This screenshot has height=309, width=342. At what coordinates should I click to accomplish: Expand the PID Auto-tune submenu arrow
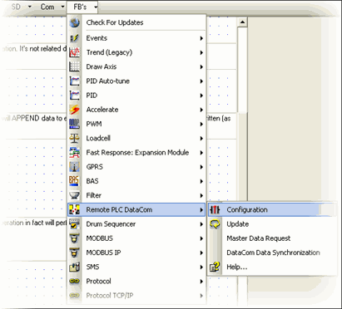coord(201,81)
